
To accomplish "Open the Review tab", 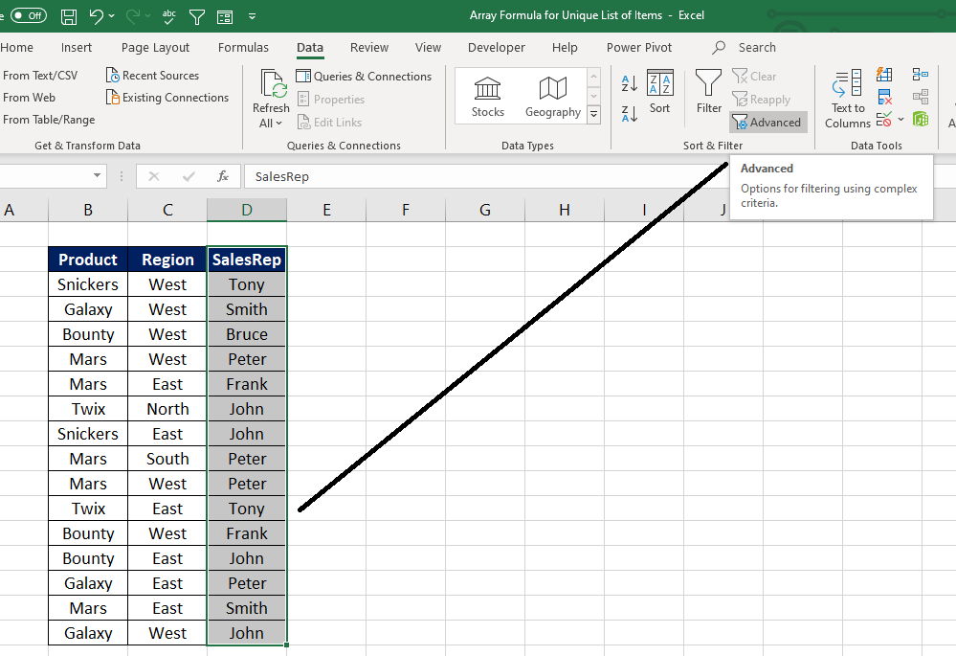I will coord(368,48).
